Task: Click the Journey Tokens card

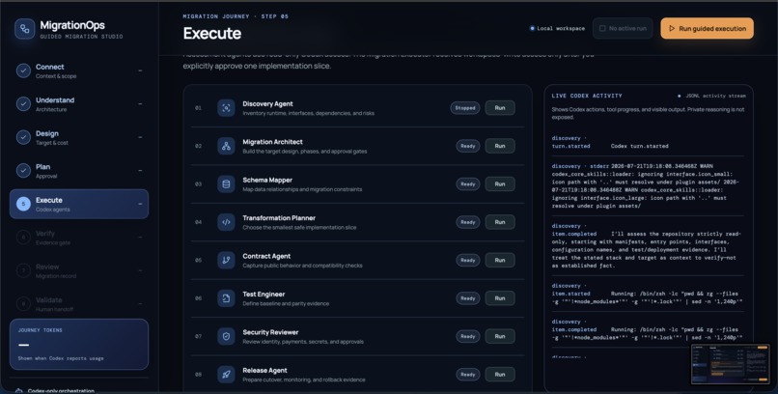Action: click(79, 344)
